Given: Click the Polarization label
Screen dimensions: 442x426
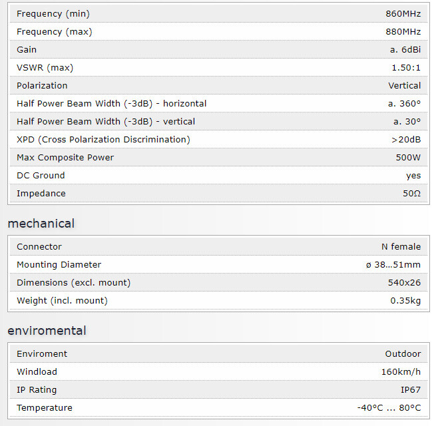Looking at the screenshot, I should click(x=42, y=85).
